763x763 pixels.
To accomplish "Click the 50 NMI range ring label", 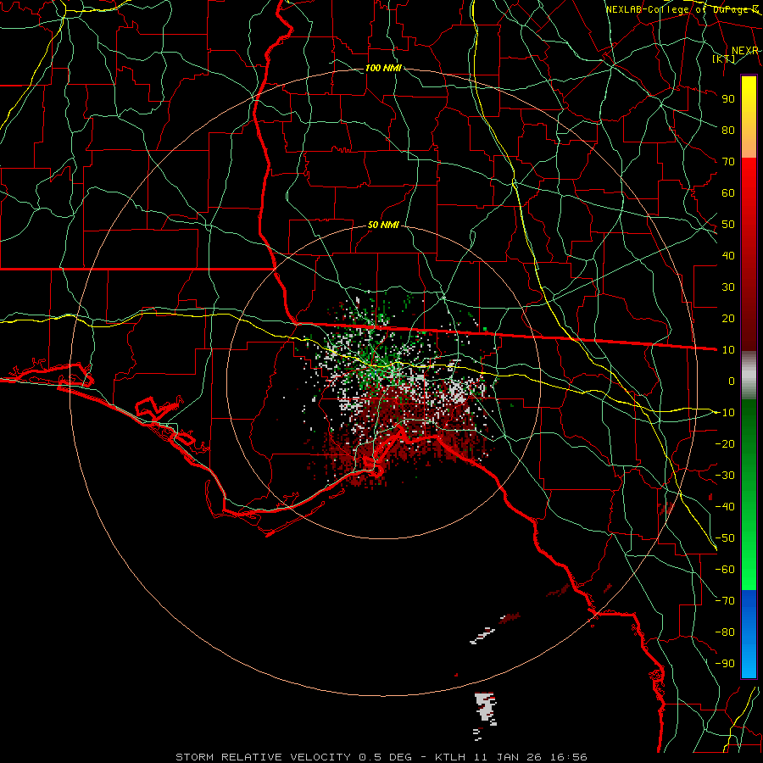I will click(x=383, y=225).
